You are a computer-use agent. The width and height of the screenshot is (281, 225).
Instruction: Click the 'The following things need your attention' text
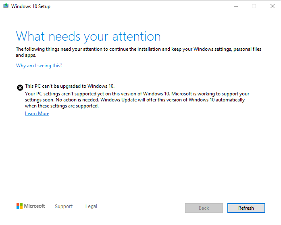(x=139, y=52)
